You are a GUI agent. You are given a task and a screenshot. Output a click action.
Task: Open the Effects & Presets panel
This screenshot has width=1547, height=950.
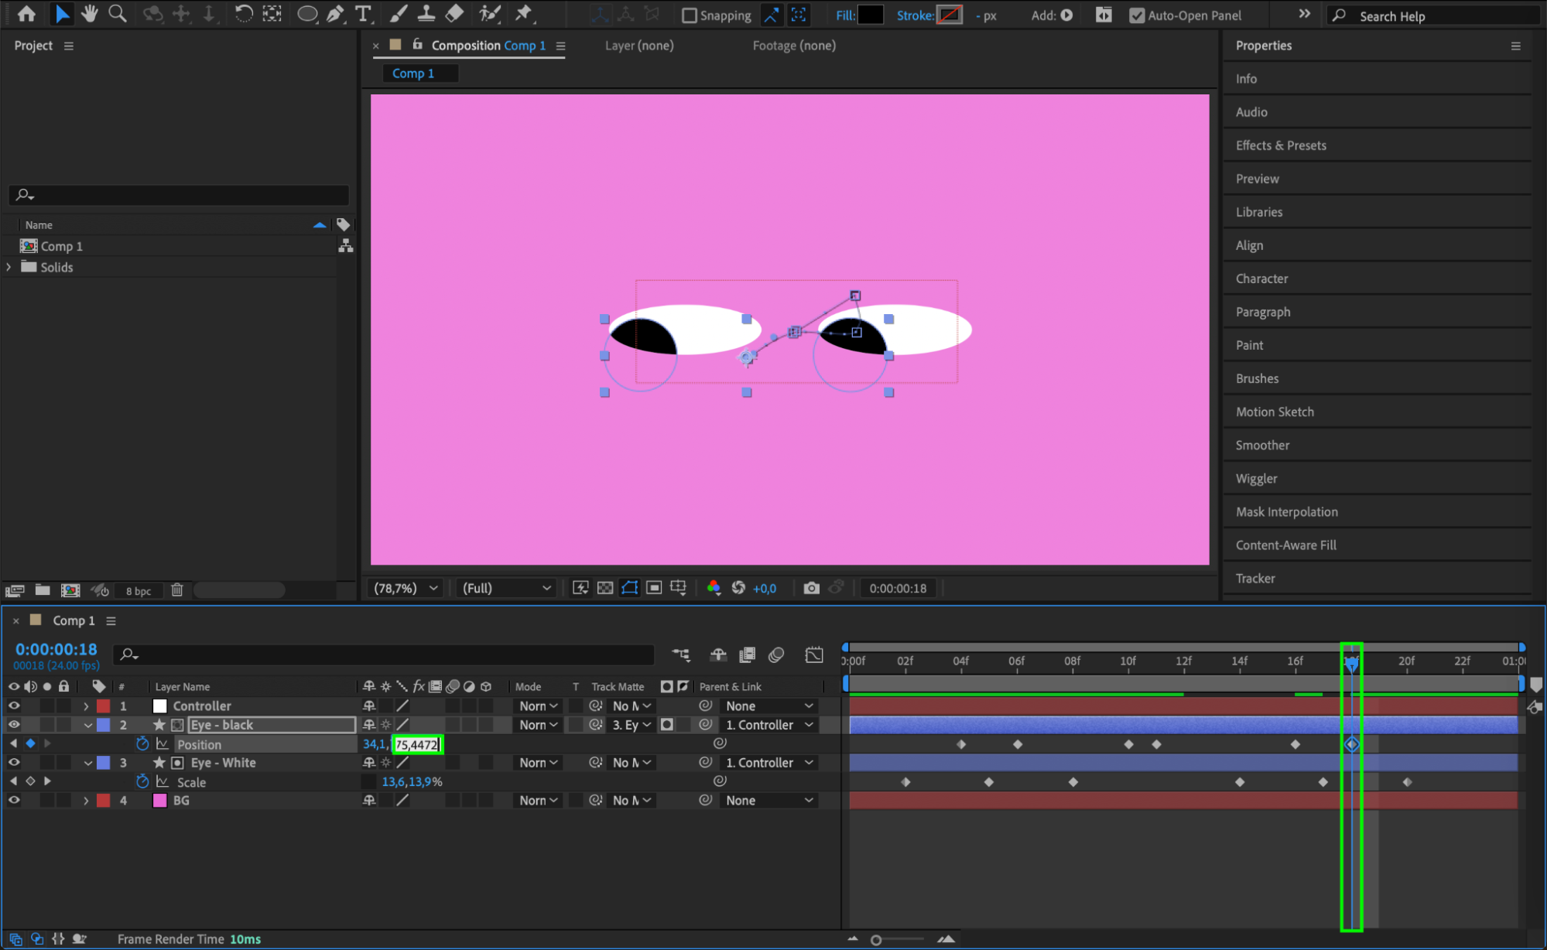(1281, 145)
